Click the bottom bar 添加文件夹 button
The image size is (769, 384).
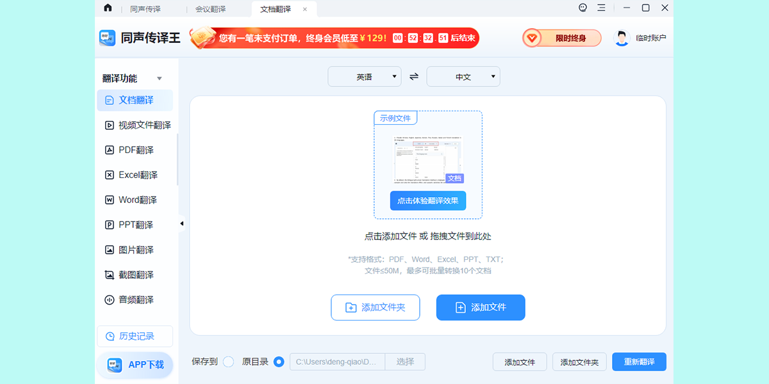(579, 362)
